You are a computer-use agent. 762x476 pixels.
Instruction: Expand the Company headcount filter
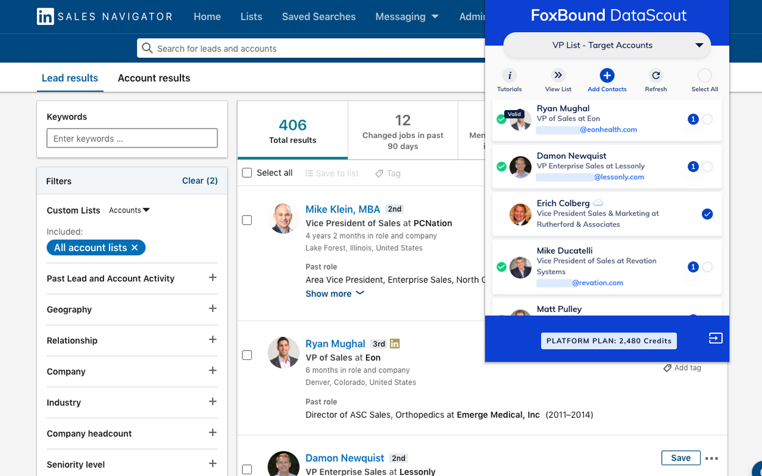(213, 432)
